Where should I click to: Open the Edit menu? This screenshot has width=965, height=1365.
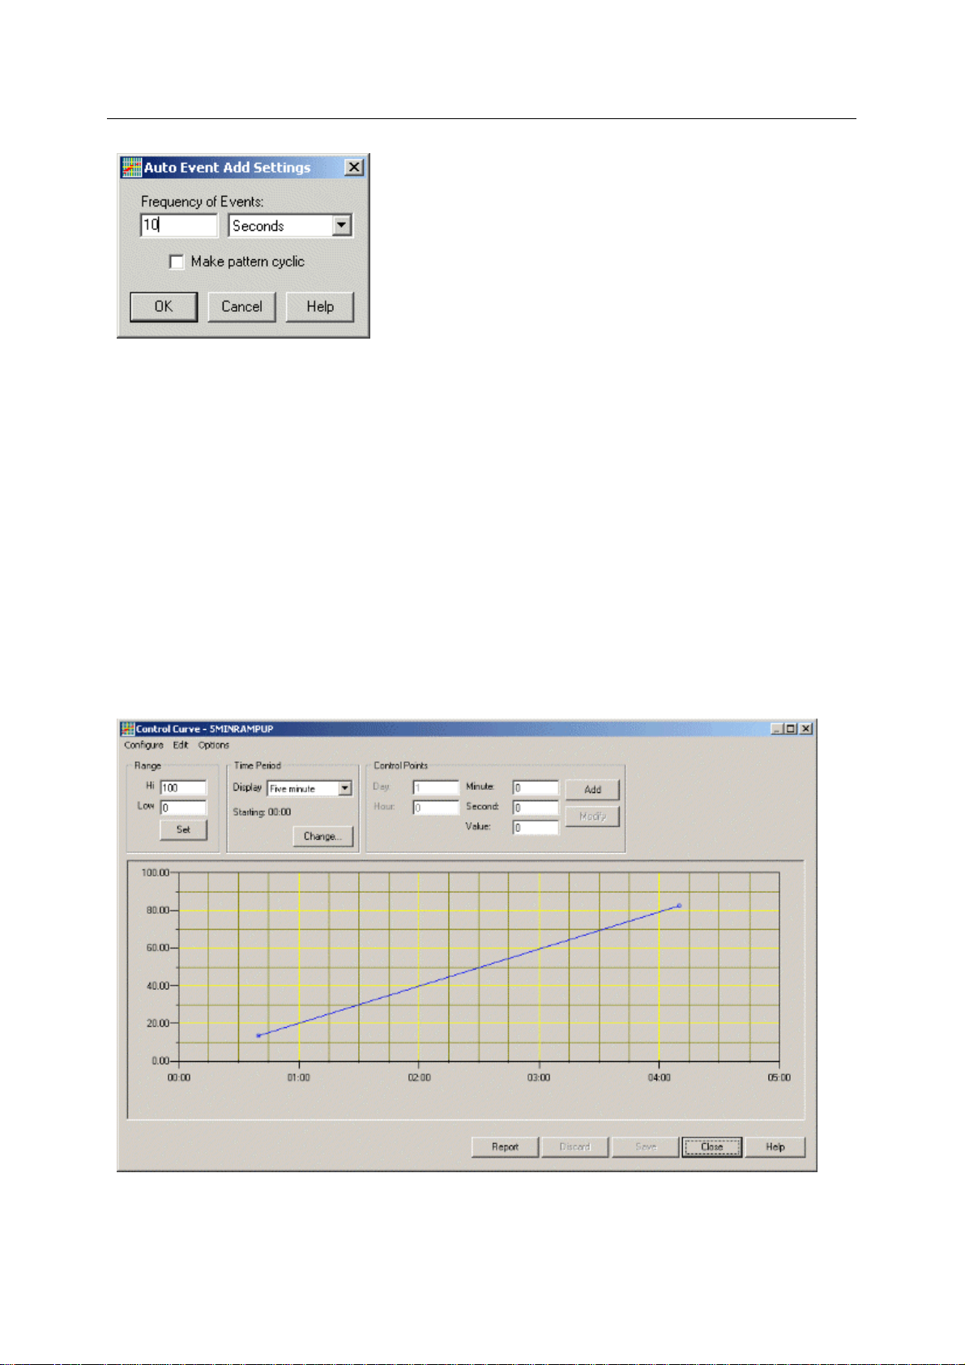click(x=181, y=745)
